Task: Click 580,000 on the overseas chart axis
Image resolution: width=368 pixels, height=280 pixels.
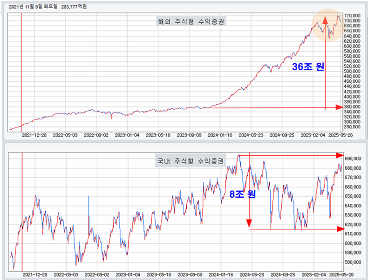Action: click(x=352, y=51)
